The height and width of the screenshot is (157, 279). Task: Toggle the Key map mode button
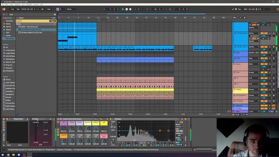(x=239, y=9)
